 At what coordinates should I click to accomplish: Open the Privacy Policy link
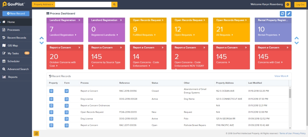[299, 133]
